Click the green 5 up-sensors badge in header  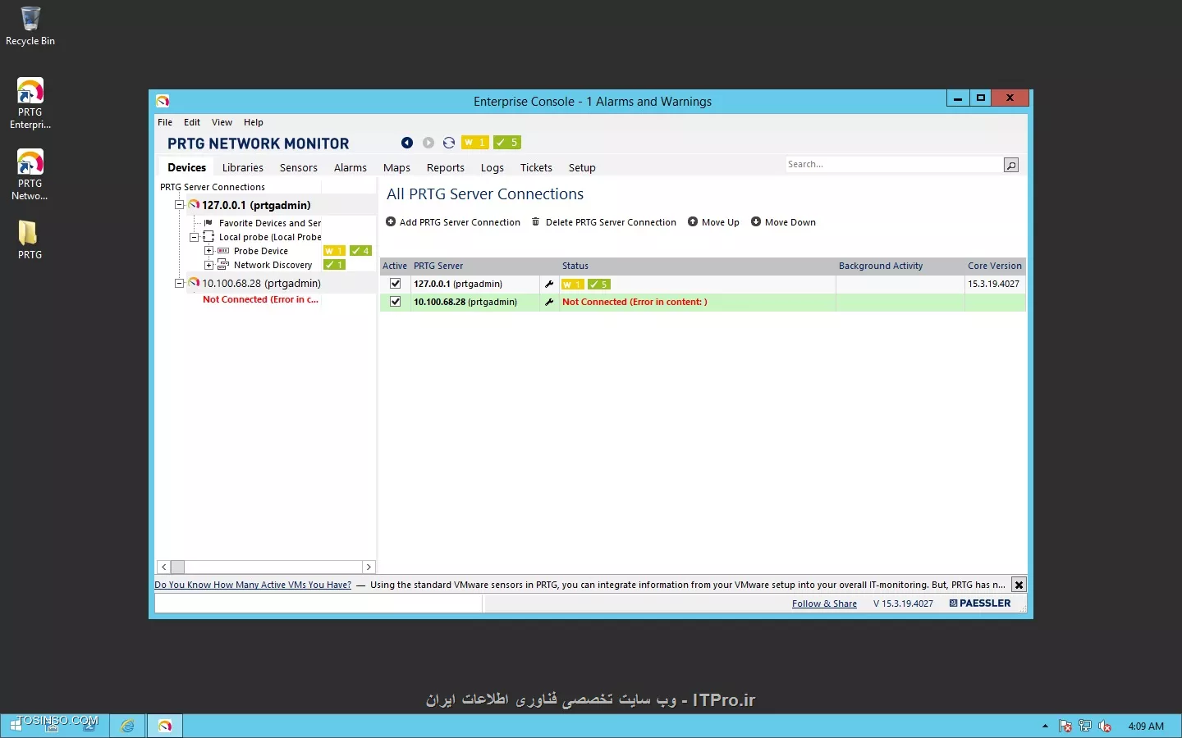click(x=507, y=143)
